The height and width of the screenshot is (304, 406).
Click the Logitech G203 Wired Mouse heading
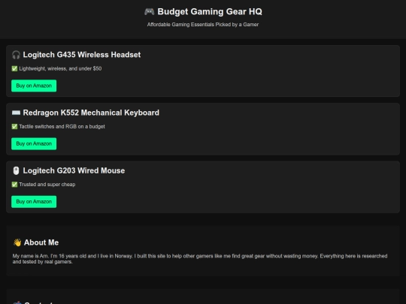74,170
